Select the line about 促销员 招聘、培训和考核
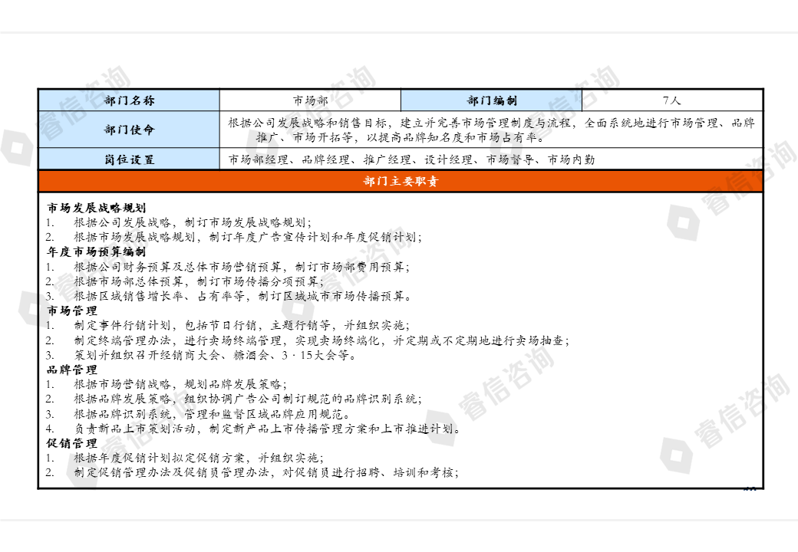 pyautogui.click(x=266, y=472)
